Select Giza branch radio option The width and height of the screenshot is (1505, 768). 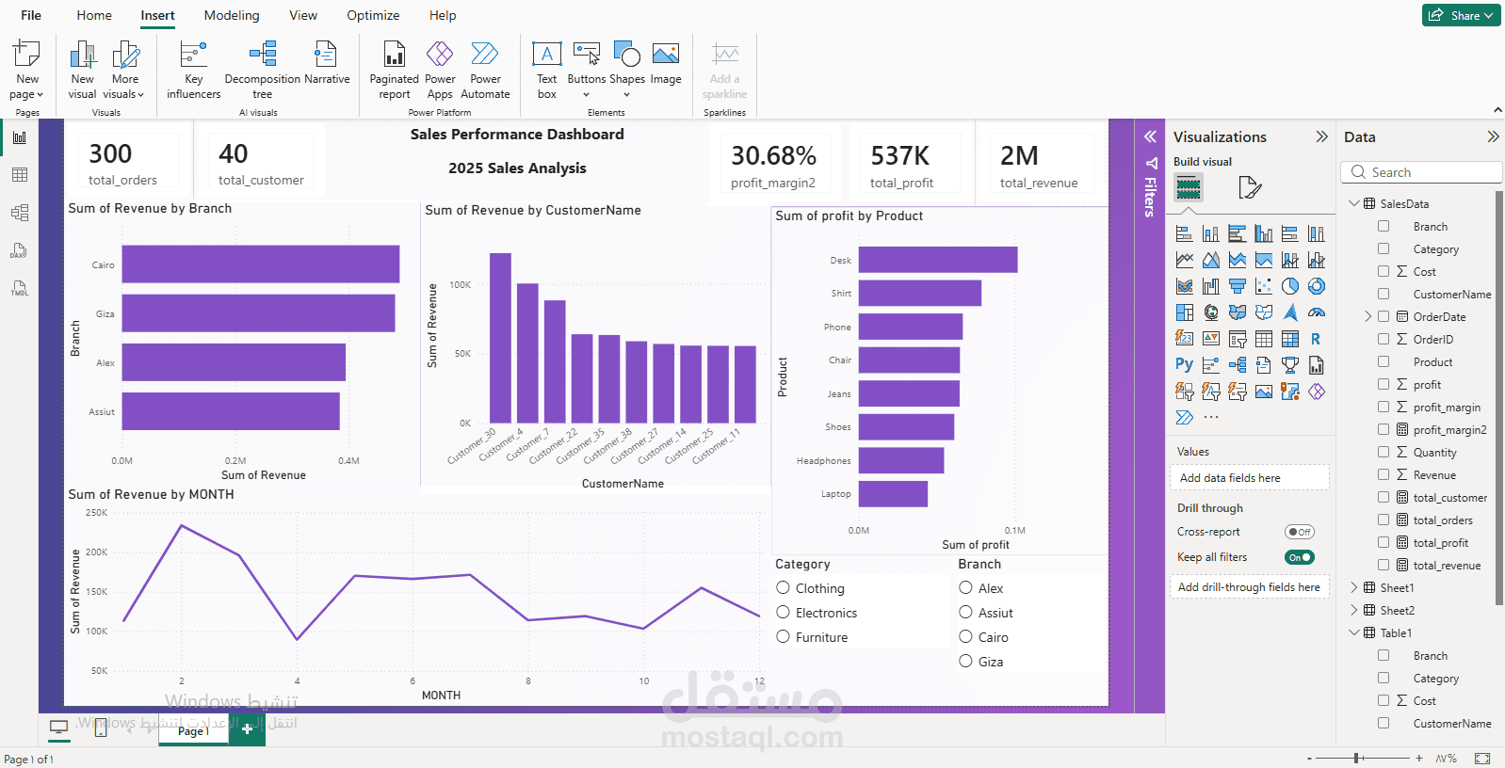[x=965, y=662]
